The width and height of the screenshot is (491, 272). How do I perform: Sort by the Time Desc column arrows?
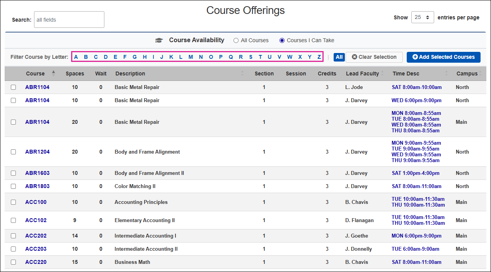(x=447, y=74)
